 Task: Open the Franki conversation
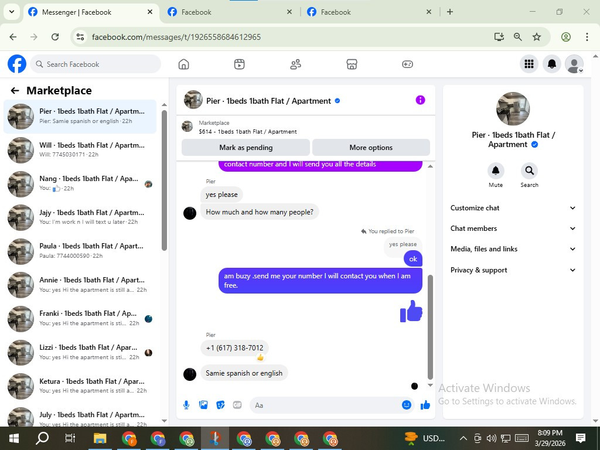[80, 318]
